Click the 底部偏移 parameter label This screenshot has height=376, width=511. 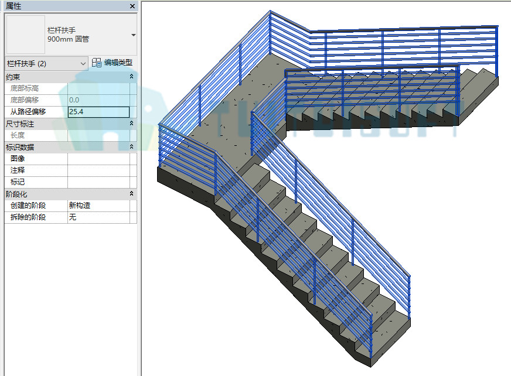pyautogui.click(x=25, y=100)
